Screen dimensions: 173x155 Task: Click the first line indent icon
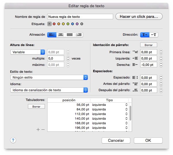click(135, 52)
